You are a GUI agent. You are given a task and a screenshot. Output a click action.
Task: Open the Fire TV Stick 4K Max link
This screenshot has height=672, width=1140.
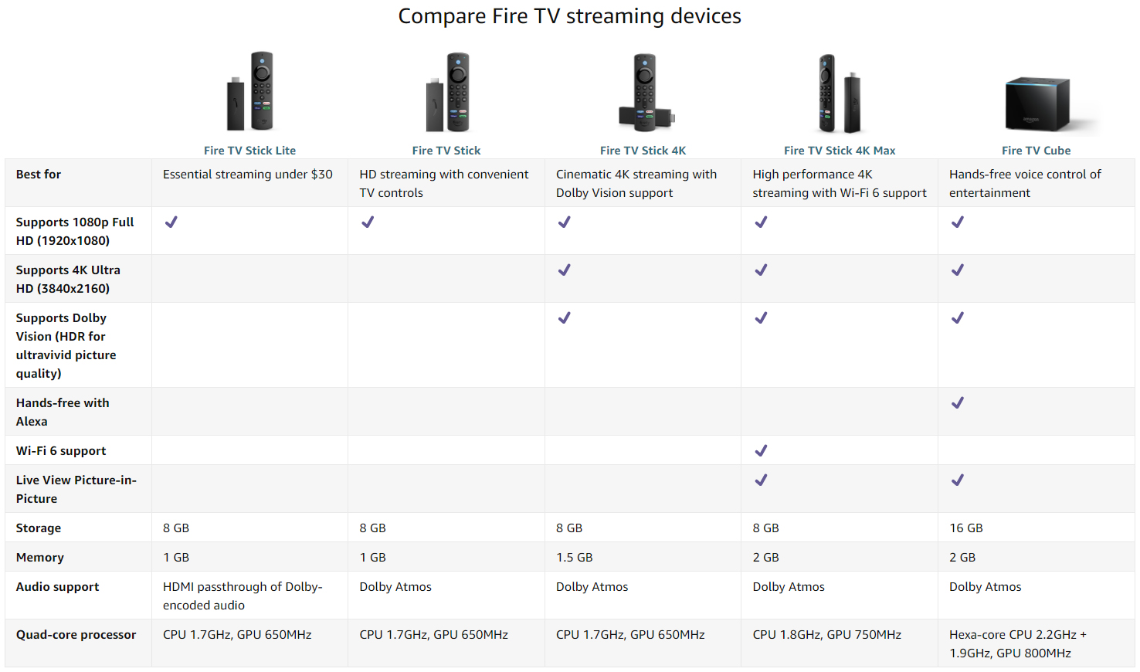click(840, 151)
